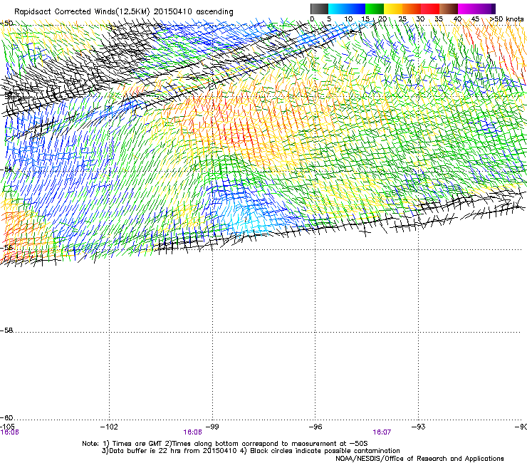The image size is (527, 463).
Task: Click the NOAA/NESDIS credit line
Action: [x=419, y=459]
